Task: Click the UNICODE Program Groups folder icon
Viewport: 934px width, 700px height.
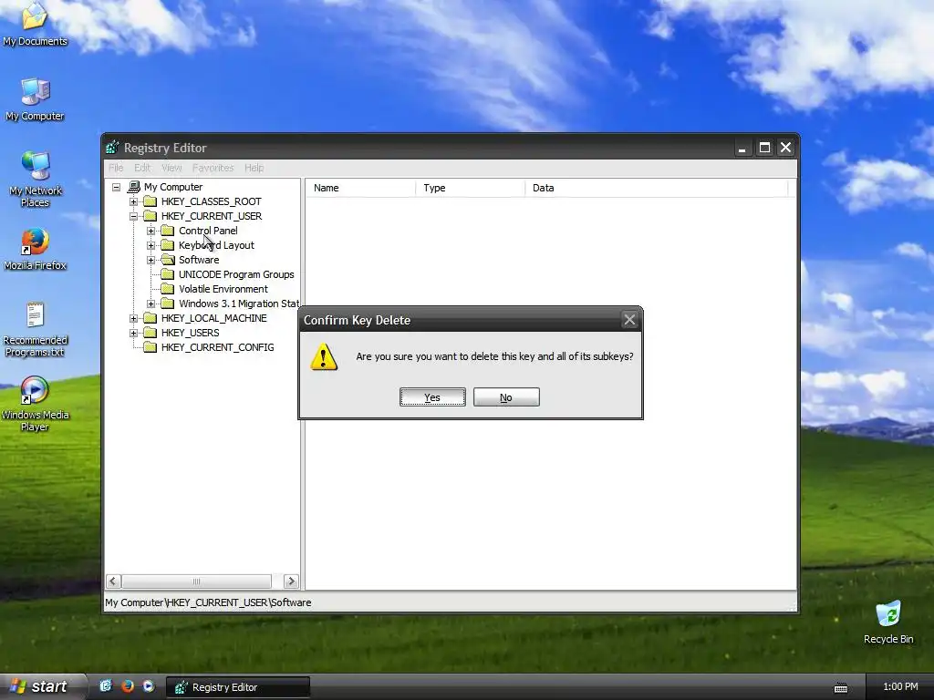Action: point(168,274)
